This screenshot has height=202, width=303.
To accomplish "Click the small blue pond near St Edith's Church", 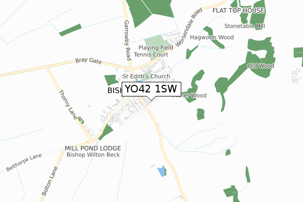I will pos(138,80).
